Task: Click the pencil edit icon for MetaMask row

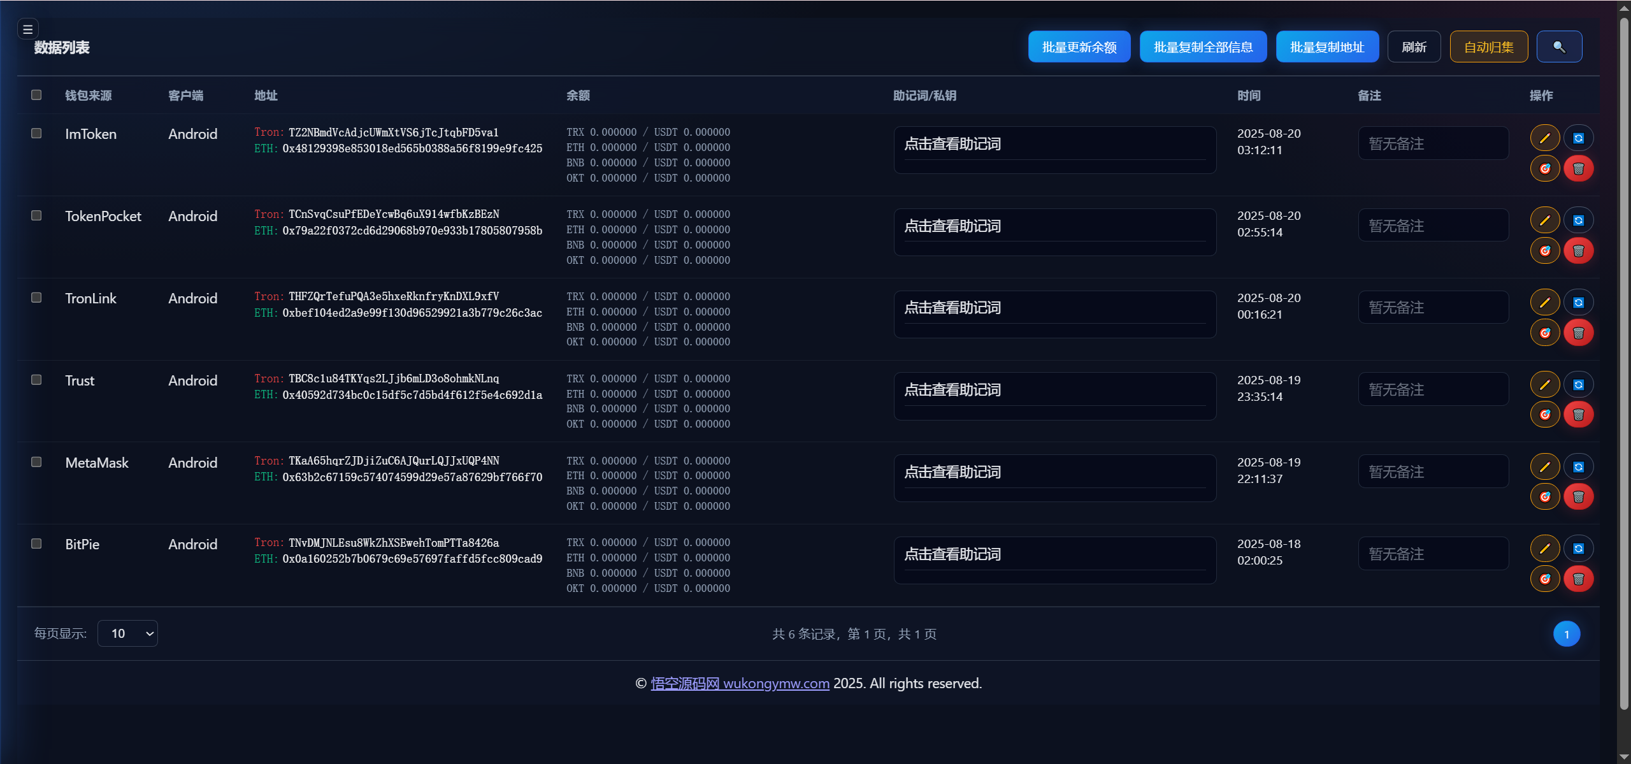Action: click(x=1544, y=467)
